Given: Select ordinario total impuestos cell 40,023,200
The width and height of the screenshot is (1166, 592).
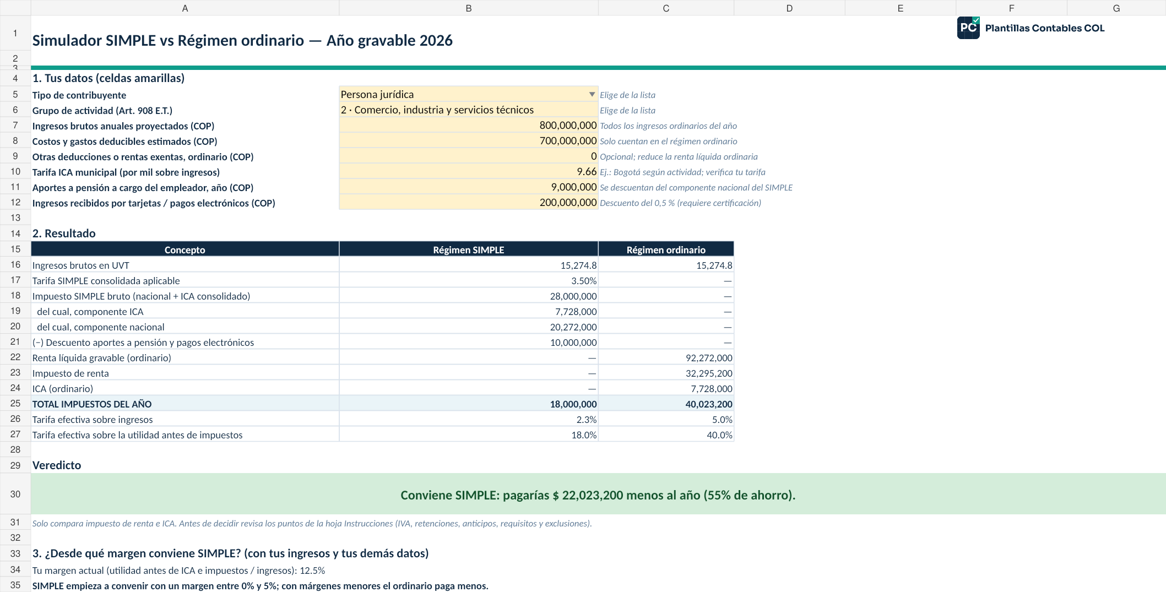Looking at the screenshot, I should pos(666,404).
